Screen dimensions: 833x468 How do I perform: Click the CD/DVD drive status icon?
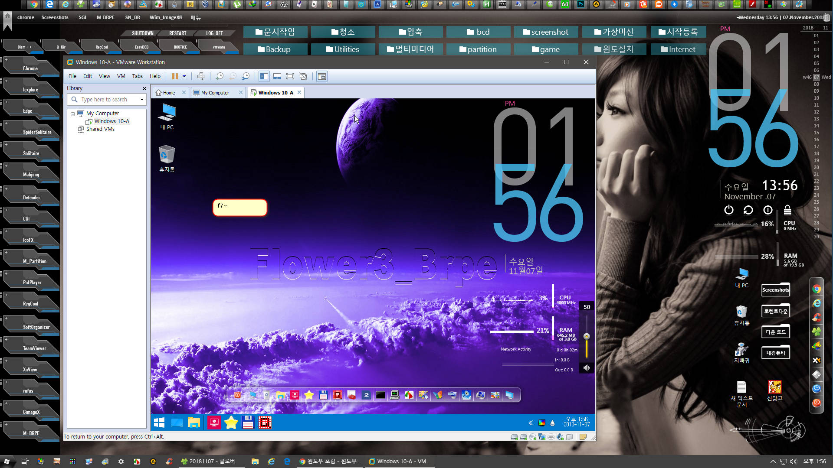(x=533, y=437)
